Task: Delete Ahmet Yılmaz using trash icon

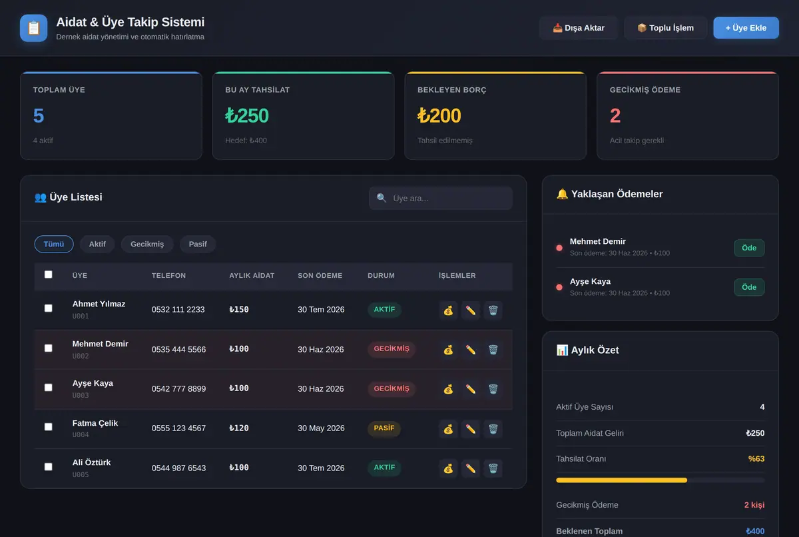Action: (493, 310)
